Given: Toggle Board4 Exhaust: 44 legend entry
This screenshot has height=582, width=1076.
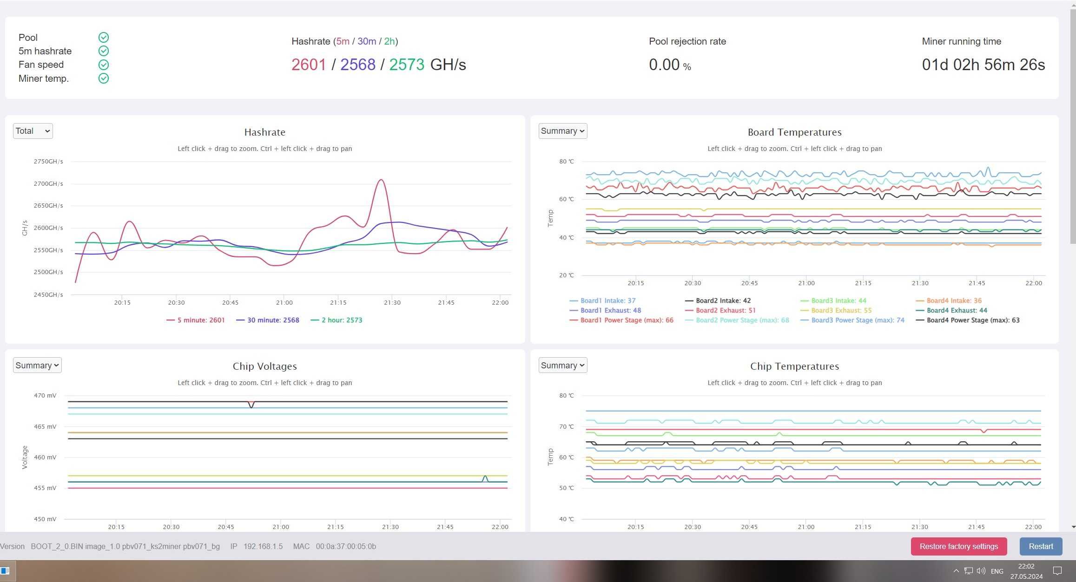Looking at the screenshot, I should [x=951, y=310].
